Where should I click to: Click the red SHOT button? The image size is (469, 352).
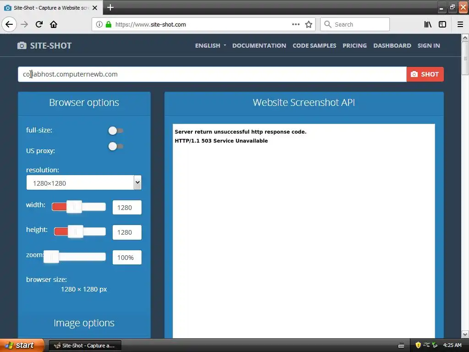point(425,74)
